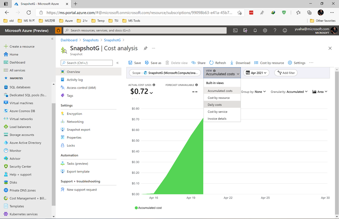Click Share in the toolbar
The height and width of the screenshot is (219, 339).
tap(198, 63)
